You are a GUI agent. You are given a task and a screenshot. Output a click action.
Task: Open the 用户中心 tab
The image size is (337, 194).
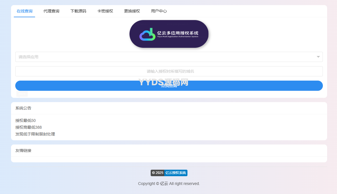coord(159,11)
